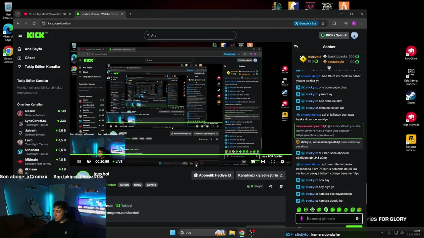Switch to the "I Lost My Mind" browser tab
This screenshot has height=238, width=424.
44,14
